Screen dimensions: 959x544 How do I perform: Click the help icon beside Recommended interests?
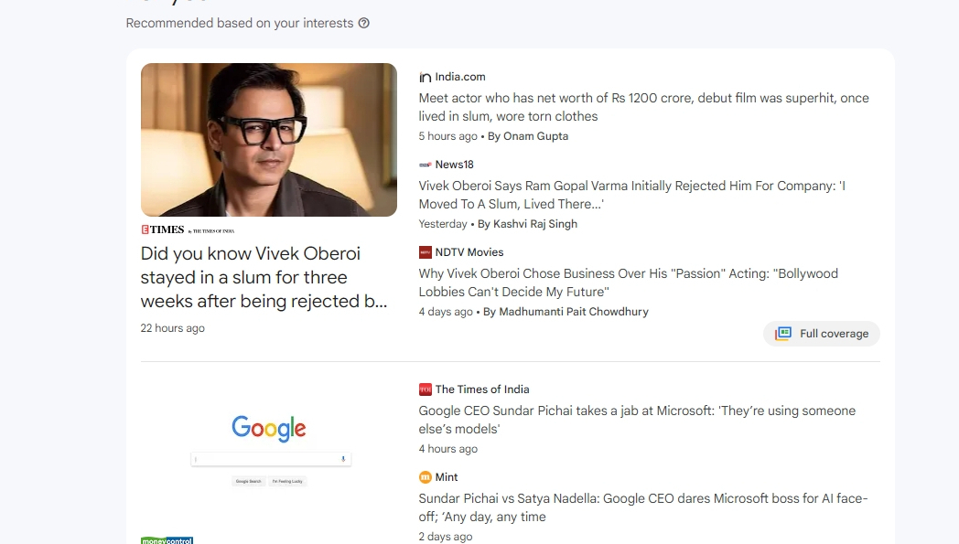click(x=364, y=23)
